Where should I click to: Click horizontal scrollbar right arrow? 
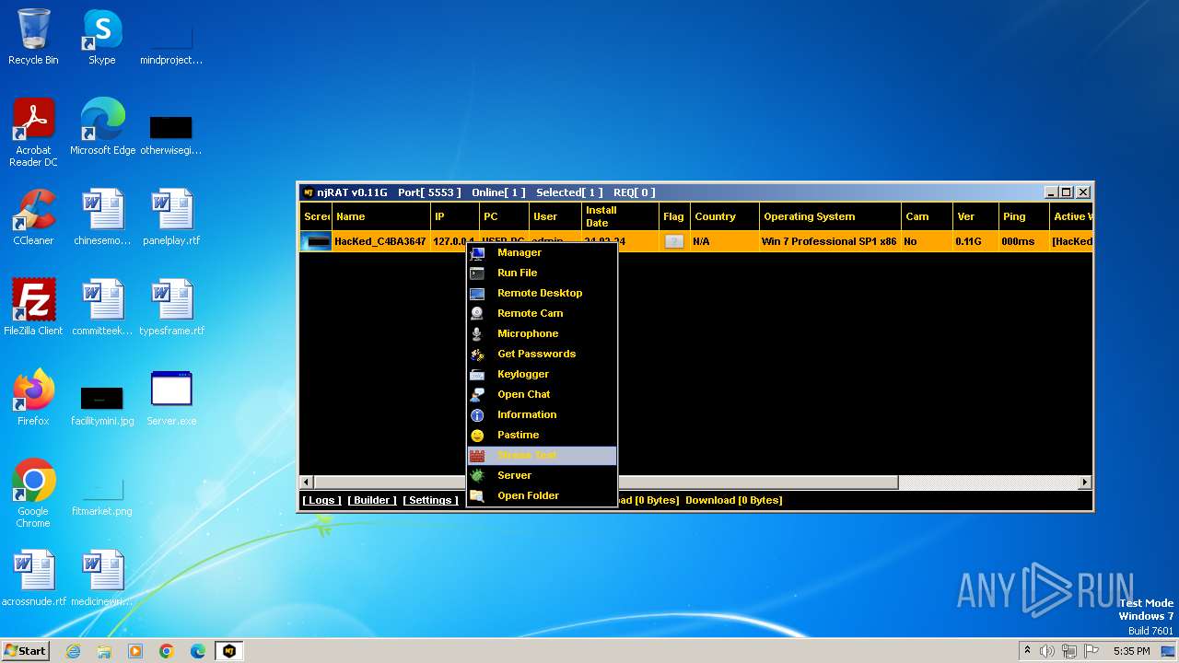[x=1085, y=482]
